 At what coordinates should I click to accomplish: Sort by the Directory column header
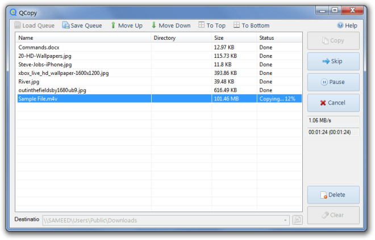(181, 38)
